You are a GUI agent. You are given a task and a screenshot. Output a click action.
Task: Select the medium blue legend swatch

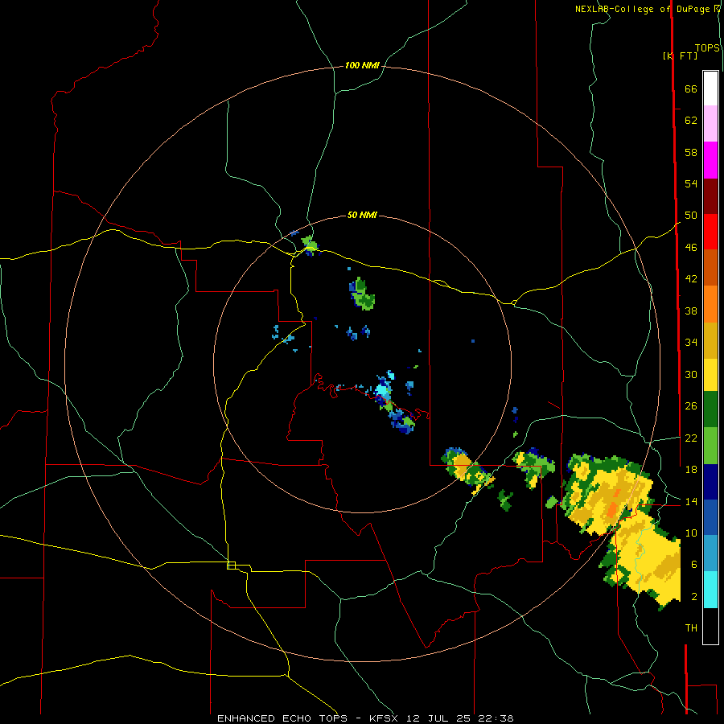click(x=710, y=518)
